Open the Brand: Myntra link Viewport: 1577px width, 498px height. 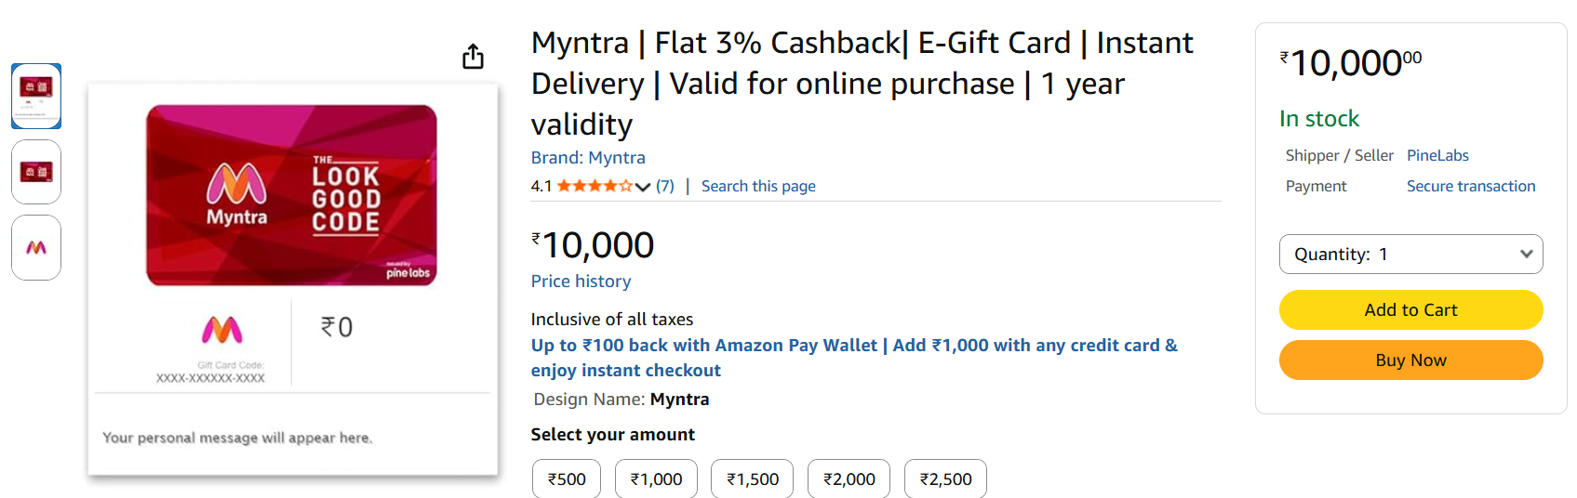click(x=588, y=158)
